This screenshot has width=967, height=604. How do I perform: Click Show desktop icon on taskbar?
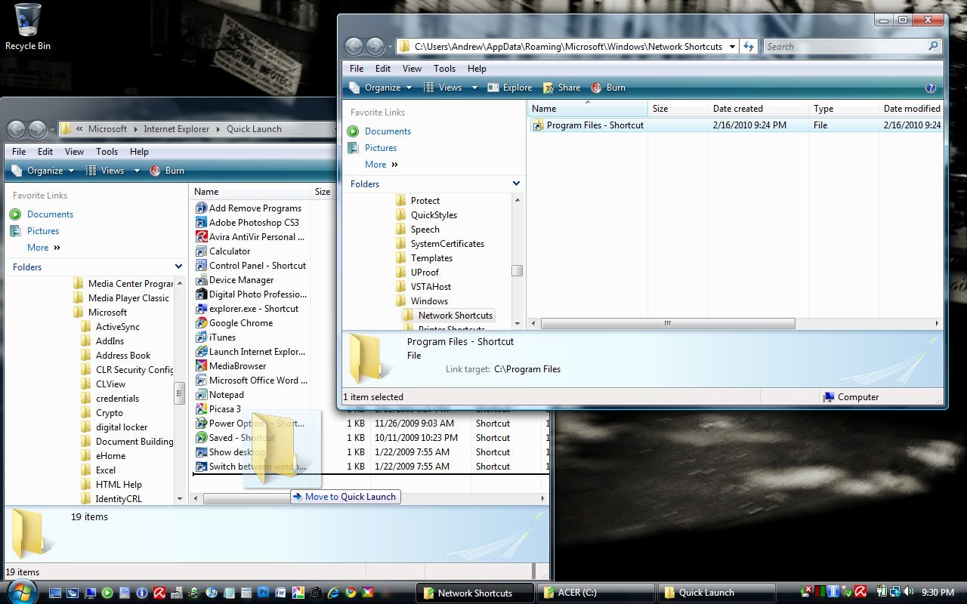pyautogui.click(x=54, y=593)
